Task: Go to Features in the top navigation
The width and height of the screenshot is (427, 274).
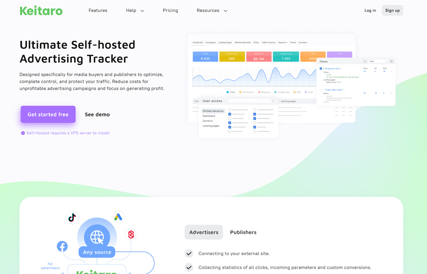Action: tap(98, 10)
